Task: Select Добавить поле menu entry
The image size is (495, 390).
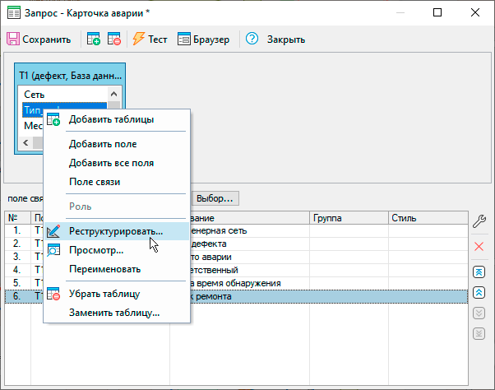Action: pyautogui.click(x=103, y=144)
